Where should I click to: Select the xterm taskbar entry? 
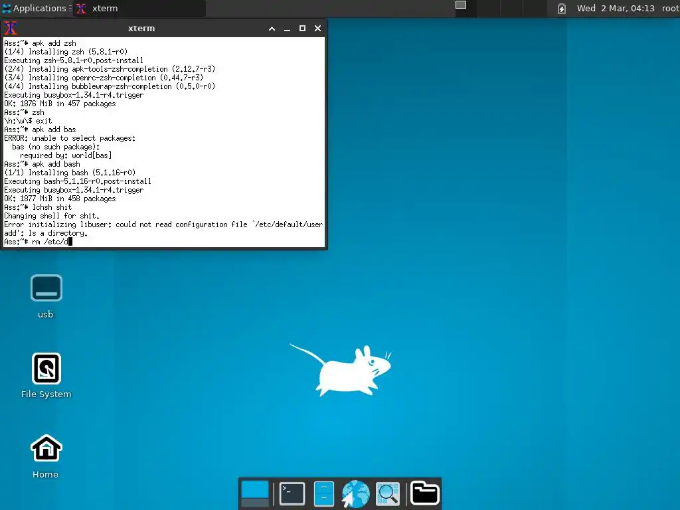tap(139, 8)
